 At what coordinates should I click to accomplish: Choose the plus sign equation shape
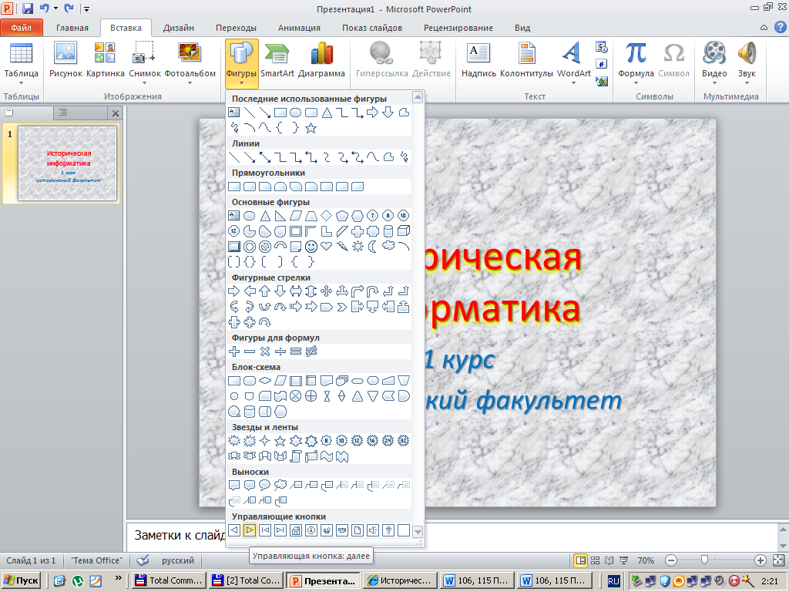(234, 351)
